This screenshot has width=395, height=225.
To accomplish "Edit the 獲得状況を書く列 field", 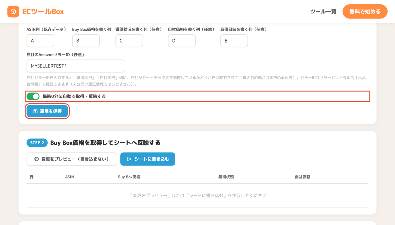I will tap(129, 41).
